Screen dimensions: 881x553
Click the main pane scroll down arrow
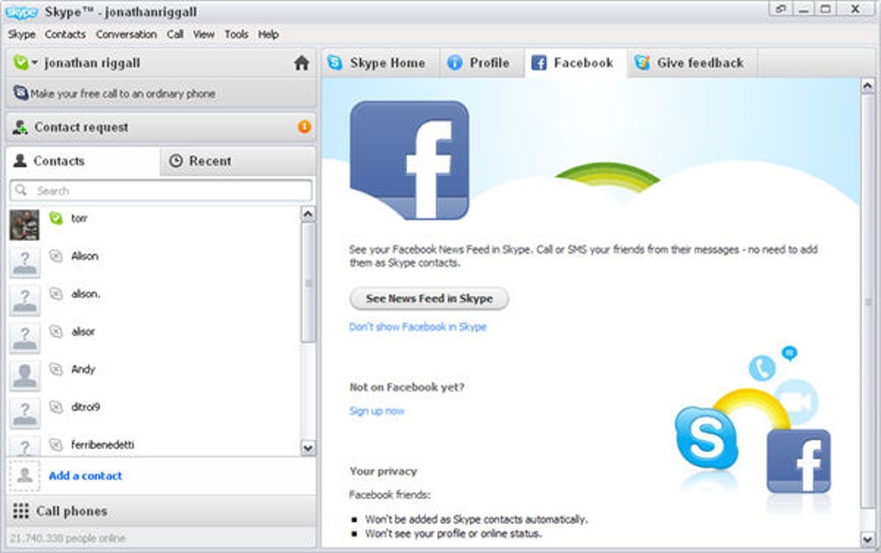(867, 539)
